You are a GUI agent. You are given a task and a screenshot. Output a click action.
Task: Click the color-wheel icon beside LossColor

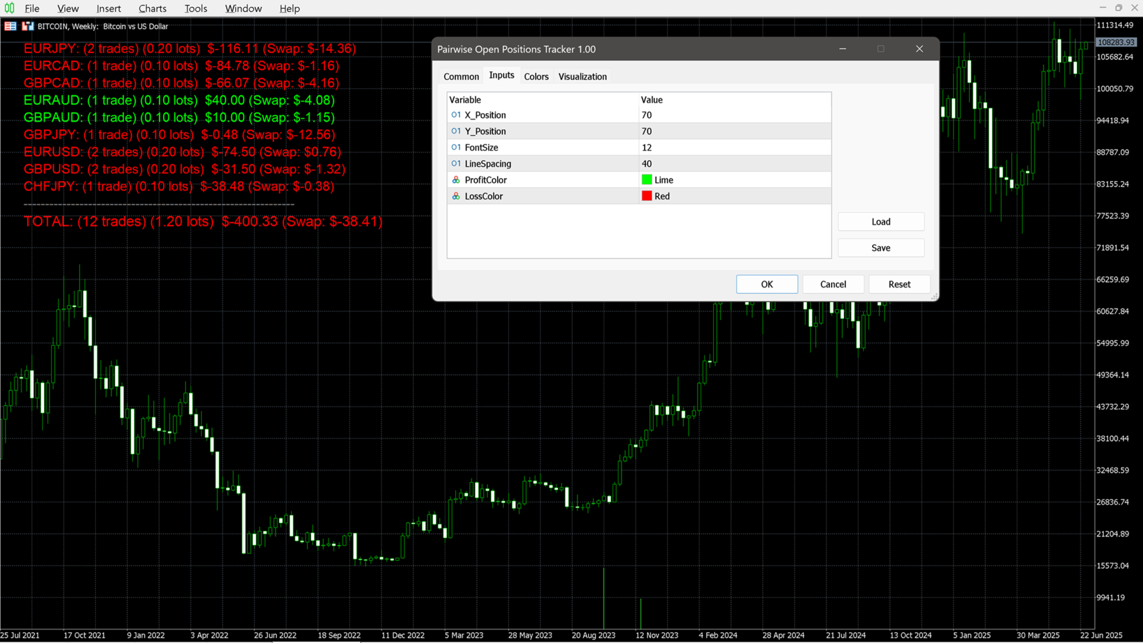coord(455,196)
